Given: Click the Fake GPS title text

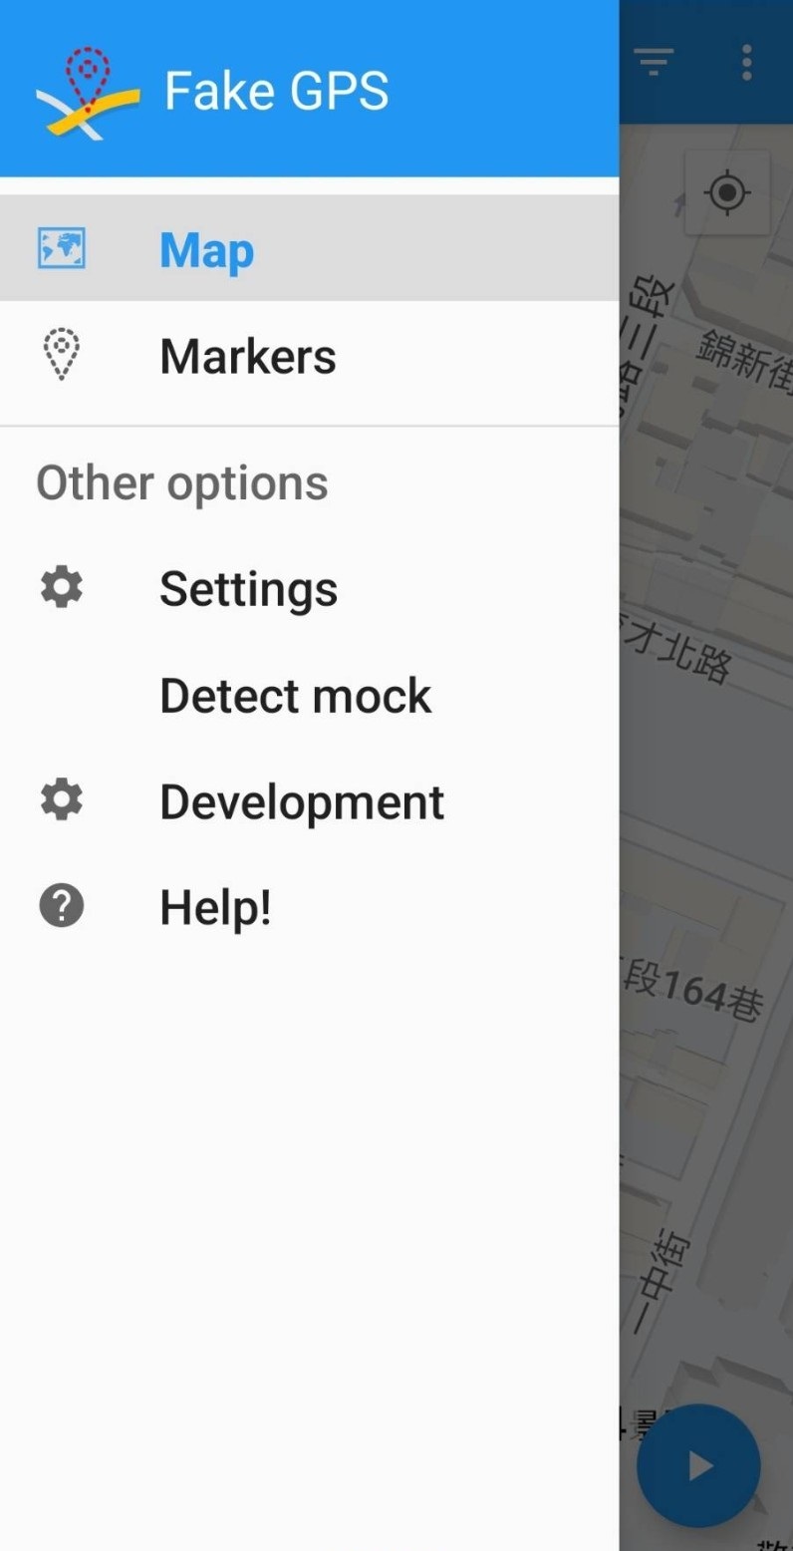Looking at the screenshot, I should point(277,92).
